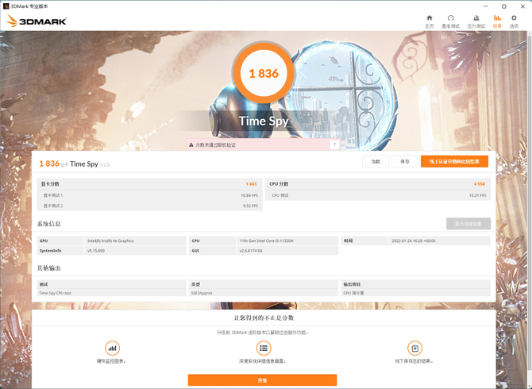Click the 15.31 FPS value
This screenshot has width=532, height=389.
[477, 195]
